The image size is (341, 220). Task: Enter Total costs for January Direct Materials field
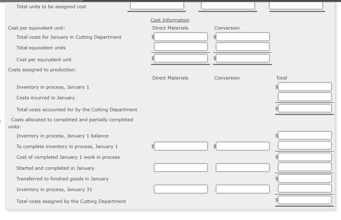pyautogui.click(x=181, y=37)
